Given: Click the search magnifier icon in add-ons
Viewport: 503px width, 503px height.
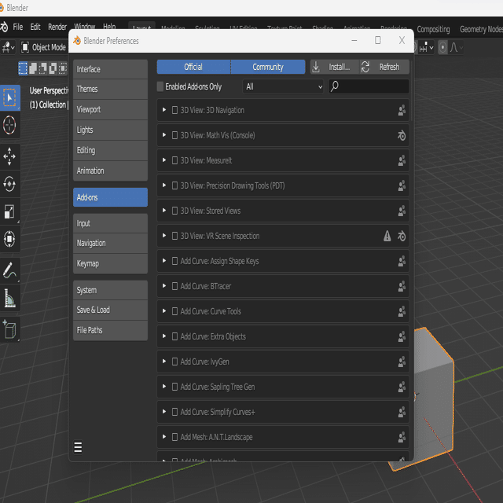Looking at the screenshot, I should point(335,86).
